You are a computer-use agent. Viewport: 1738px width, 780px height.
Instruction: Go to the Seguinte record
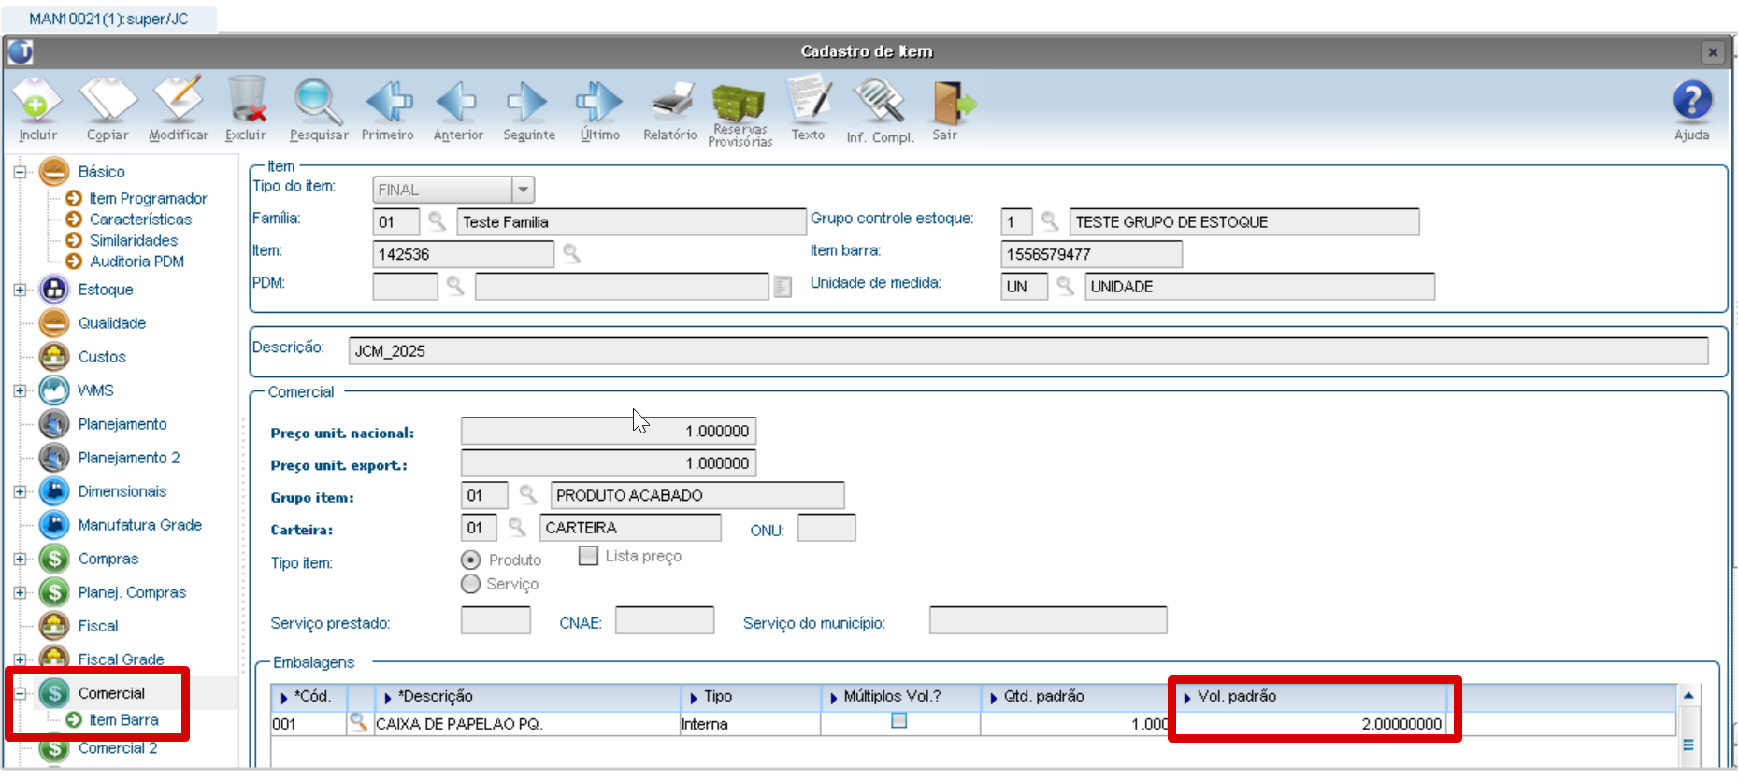tap(527, 101)
